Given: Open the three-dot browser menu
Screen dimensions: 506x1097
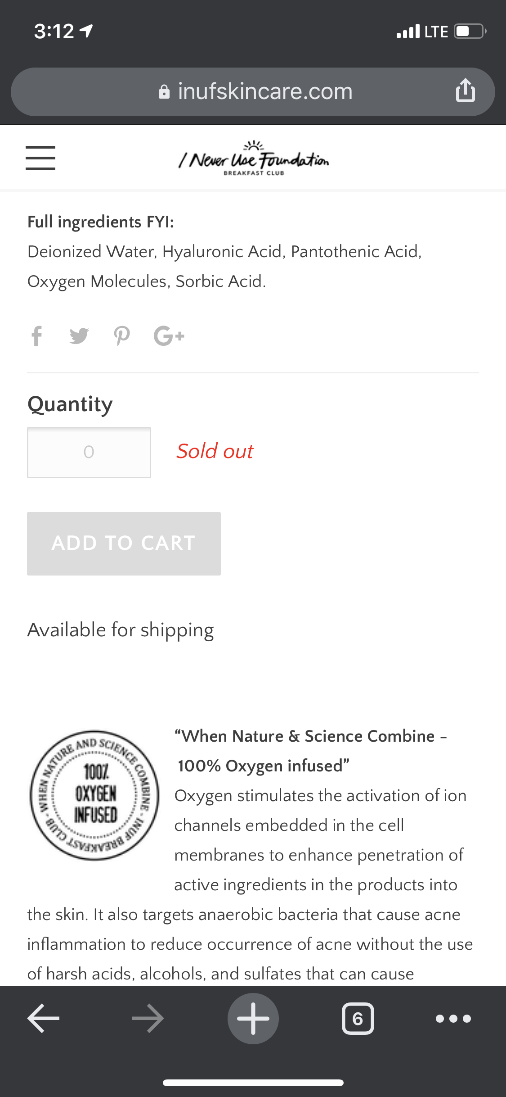Looking at the screenshot, I should click(x=453, y=1018).
